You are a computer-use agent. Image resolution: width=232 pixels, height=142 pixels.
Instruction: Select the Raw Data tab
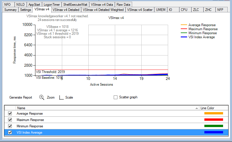tap(123, 5)
